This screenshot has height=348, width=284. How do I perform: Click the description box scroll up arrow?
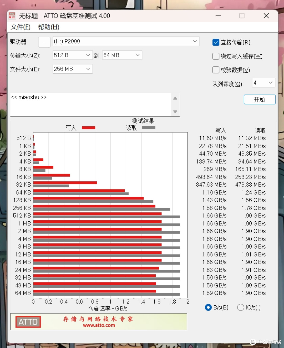click(175, 98)
